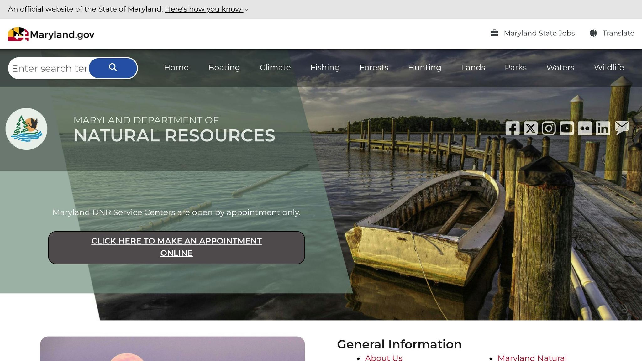Viewport: 642px width, 361px height.
Task: Click the Maryland.gov flag logo
Action: click(x=51, y=34)
